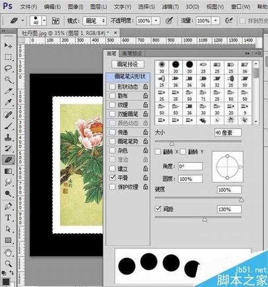This screenshot has height=287, width=268.
Task: Open the 滤镜(T) menu
Action: click(169, 7)
